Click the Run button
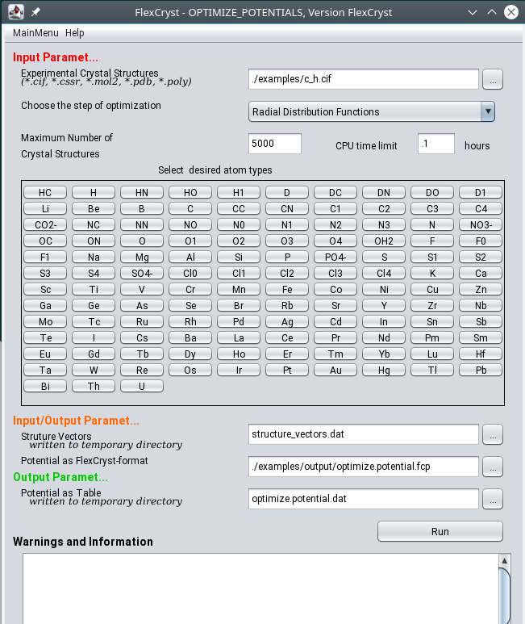 point(440,531)
